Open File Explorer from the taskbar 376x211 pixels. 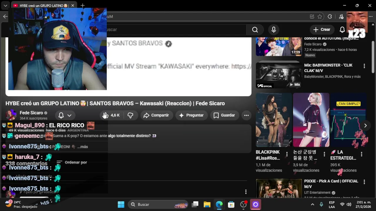(207, 205)
